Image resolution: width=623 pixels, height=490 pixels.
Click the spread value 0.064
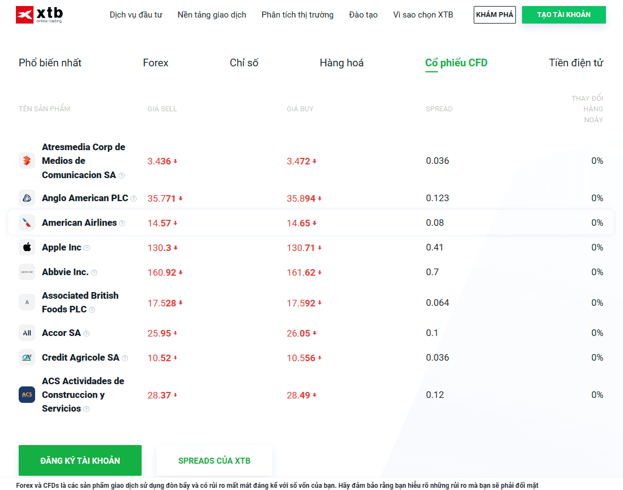point(437,303)
